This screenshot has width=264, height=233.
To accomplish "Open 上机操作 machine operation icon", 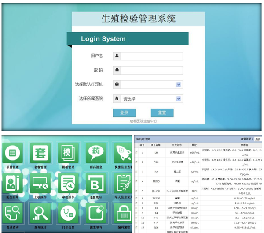I will pyautogui.click(x=40, y=183).
